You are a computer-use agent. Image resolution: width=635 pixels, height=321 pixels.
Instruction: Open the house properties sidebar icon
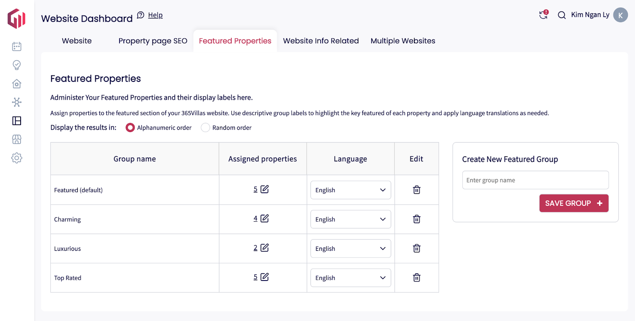coord(17,84)
